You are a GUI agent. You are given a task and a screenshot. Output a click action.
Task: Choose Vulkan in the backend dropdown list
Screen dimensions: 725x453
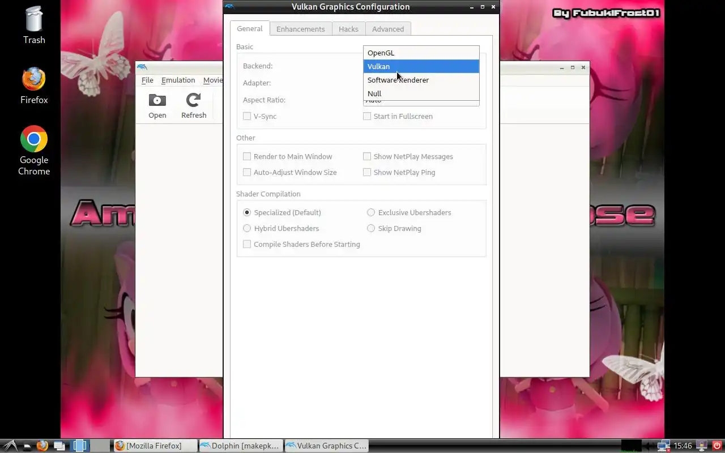click(x=421, y=66)
